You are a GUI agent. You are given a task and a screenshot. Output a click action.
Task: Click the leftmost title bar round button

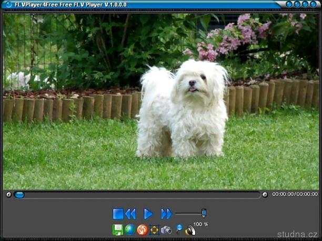(x=289, y=5)
